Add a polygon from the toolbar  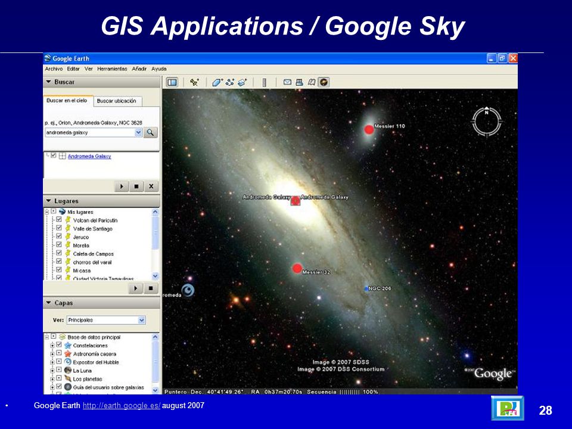217,82
